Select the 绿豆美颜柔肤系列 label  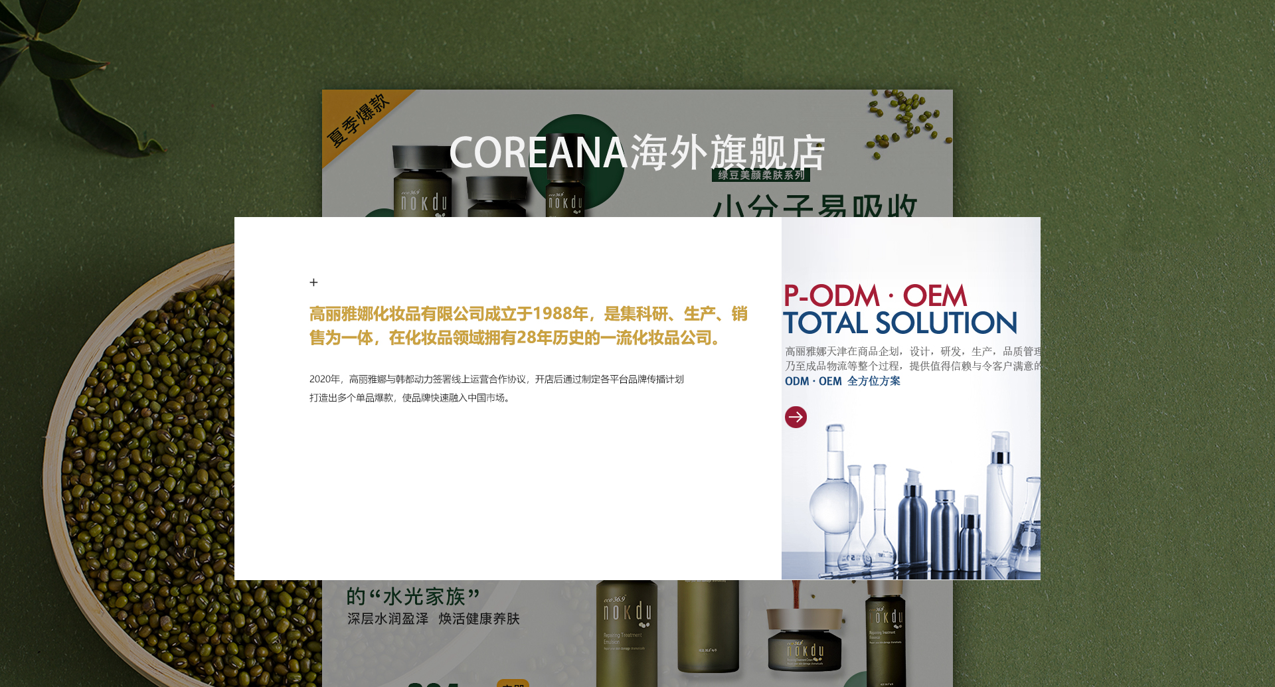(761, 175)
